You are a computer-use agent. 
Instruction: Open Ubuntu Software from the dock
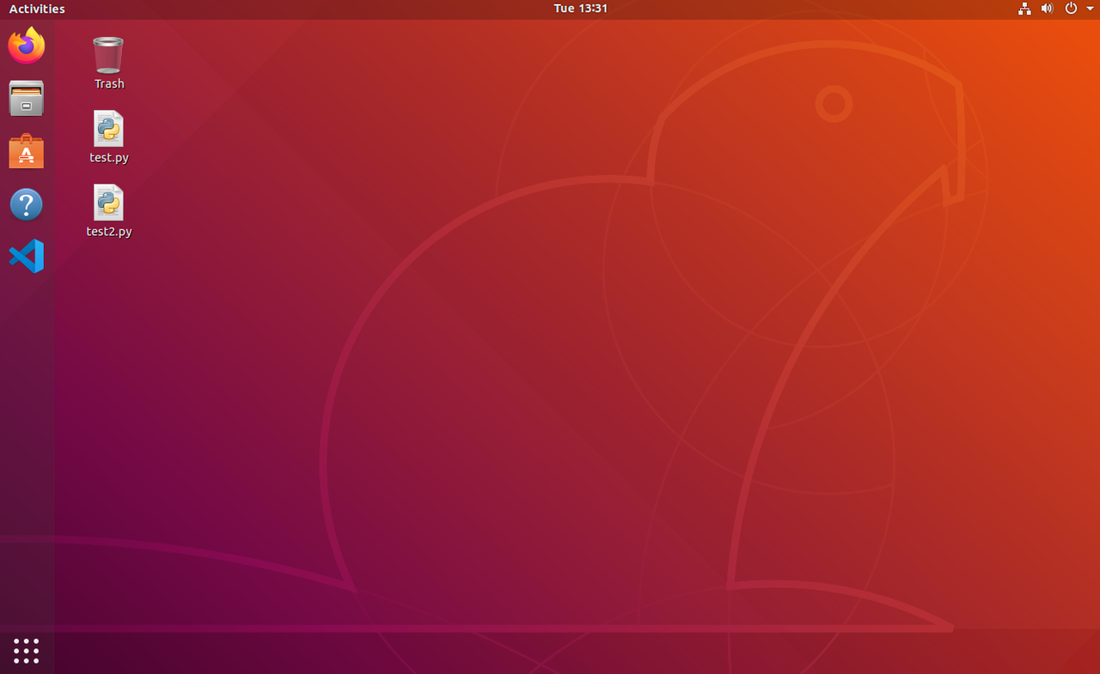coord(27,152)
